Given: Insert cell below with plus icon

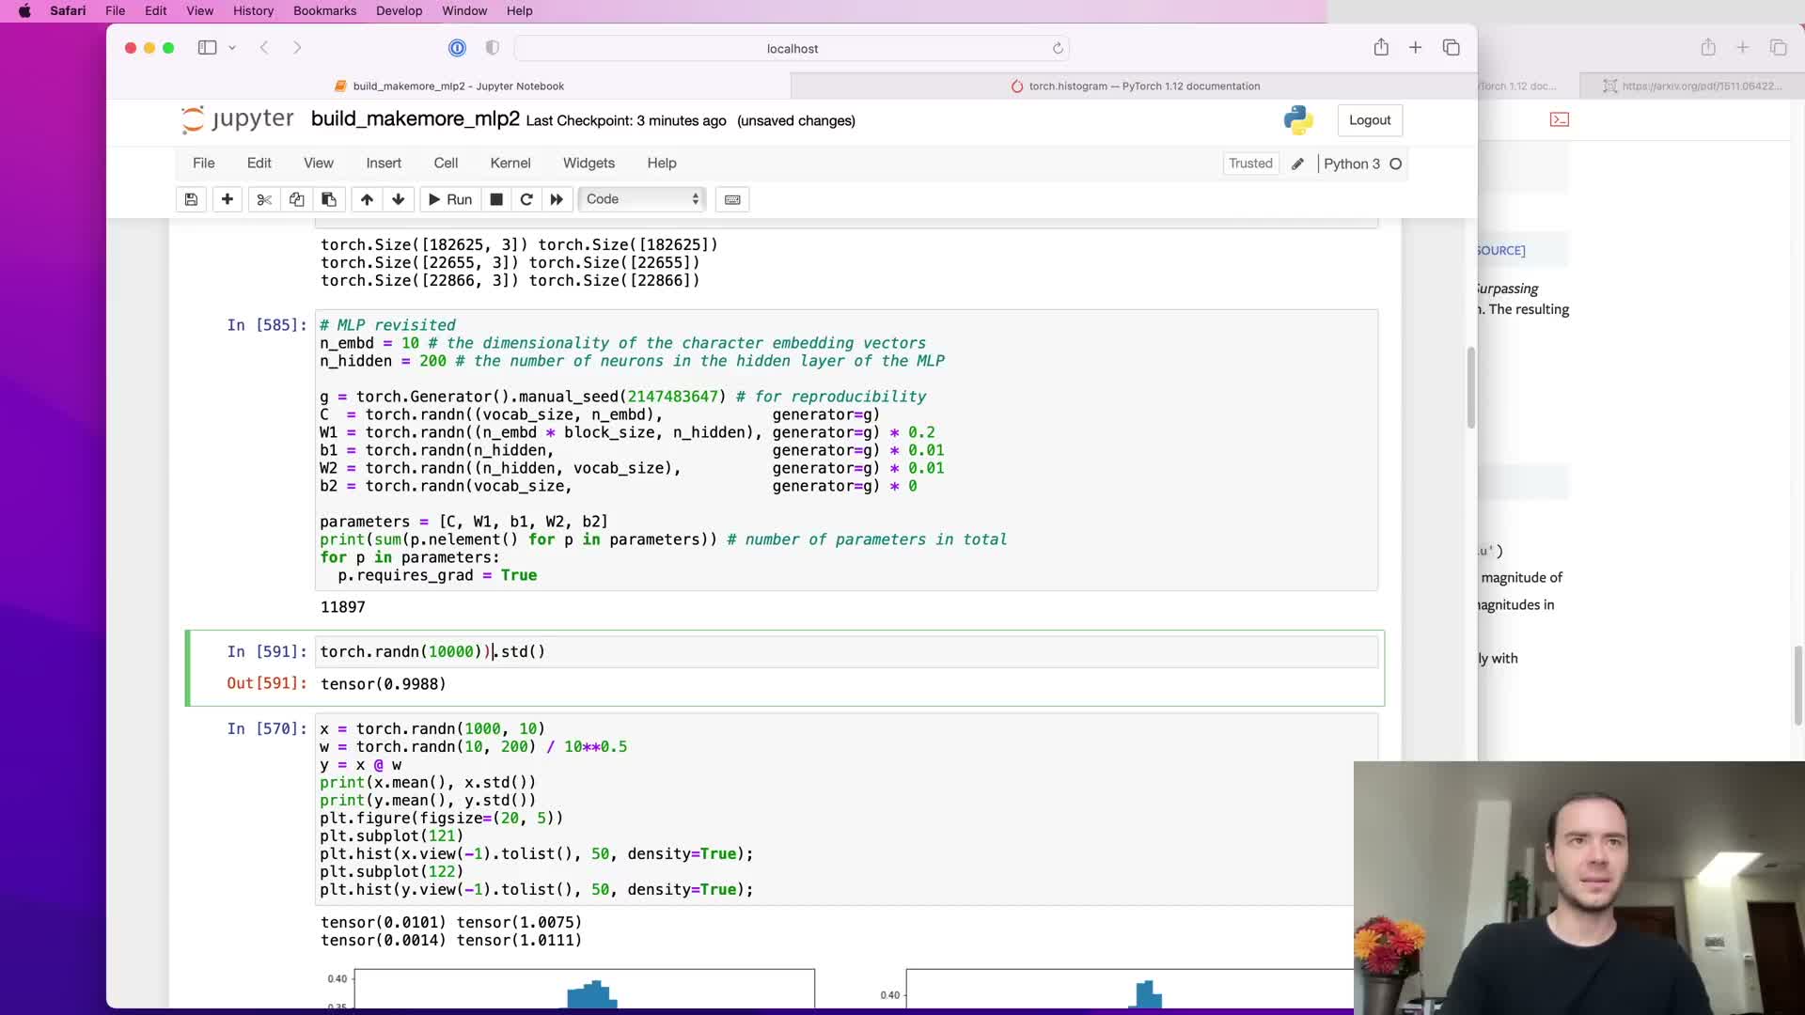Looking at the screenshot, I should pos(228,199).
